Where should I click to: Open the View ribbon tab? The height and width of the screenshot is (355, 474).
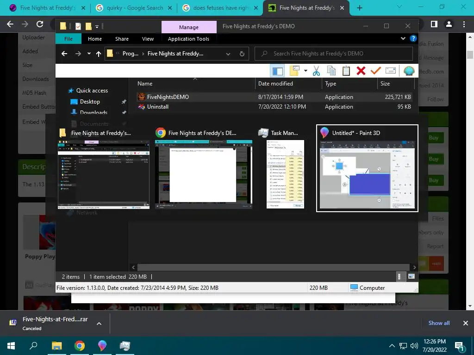click(148, 39)
